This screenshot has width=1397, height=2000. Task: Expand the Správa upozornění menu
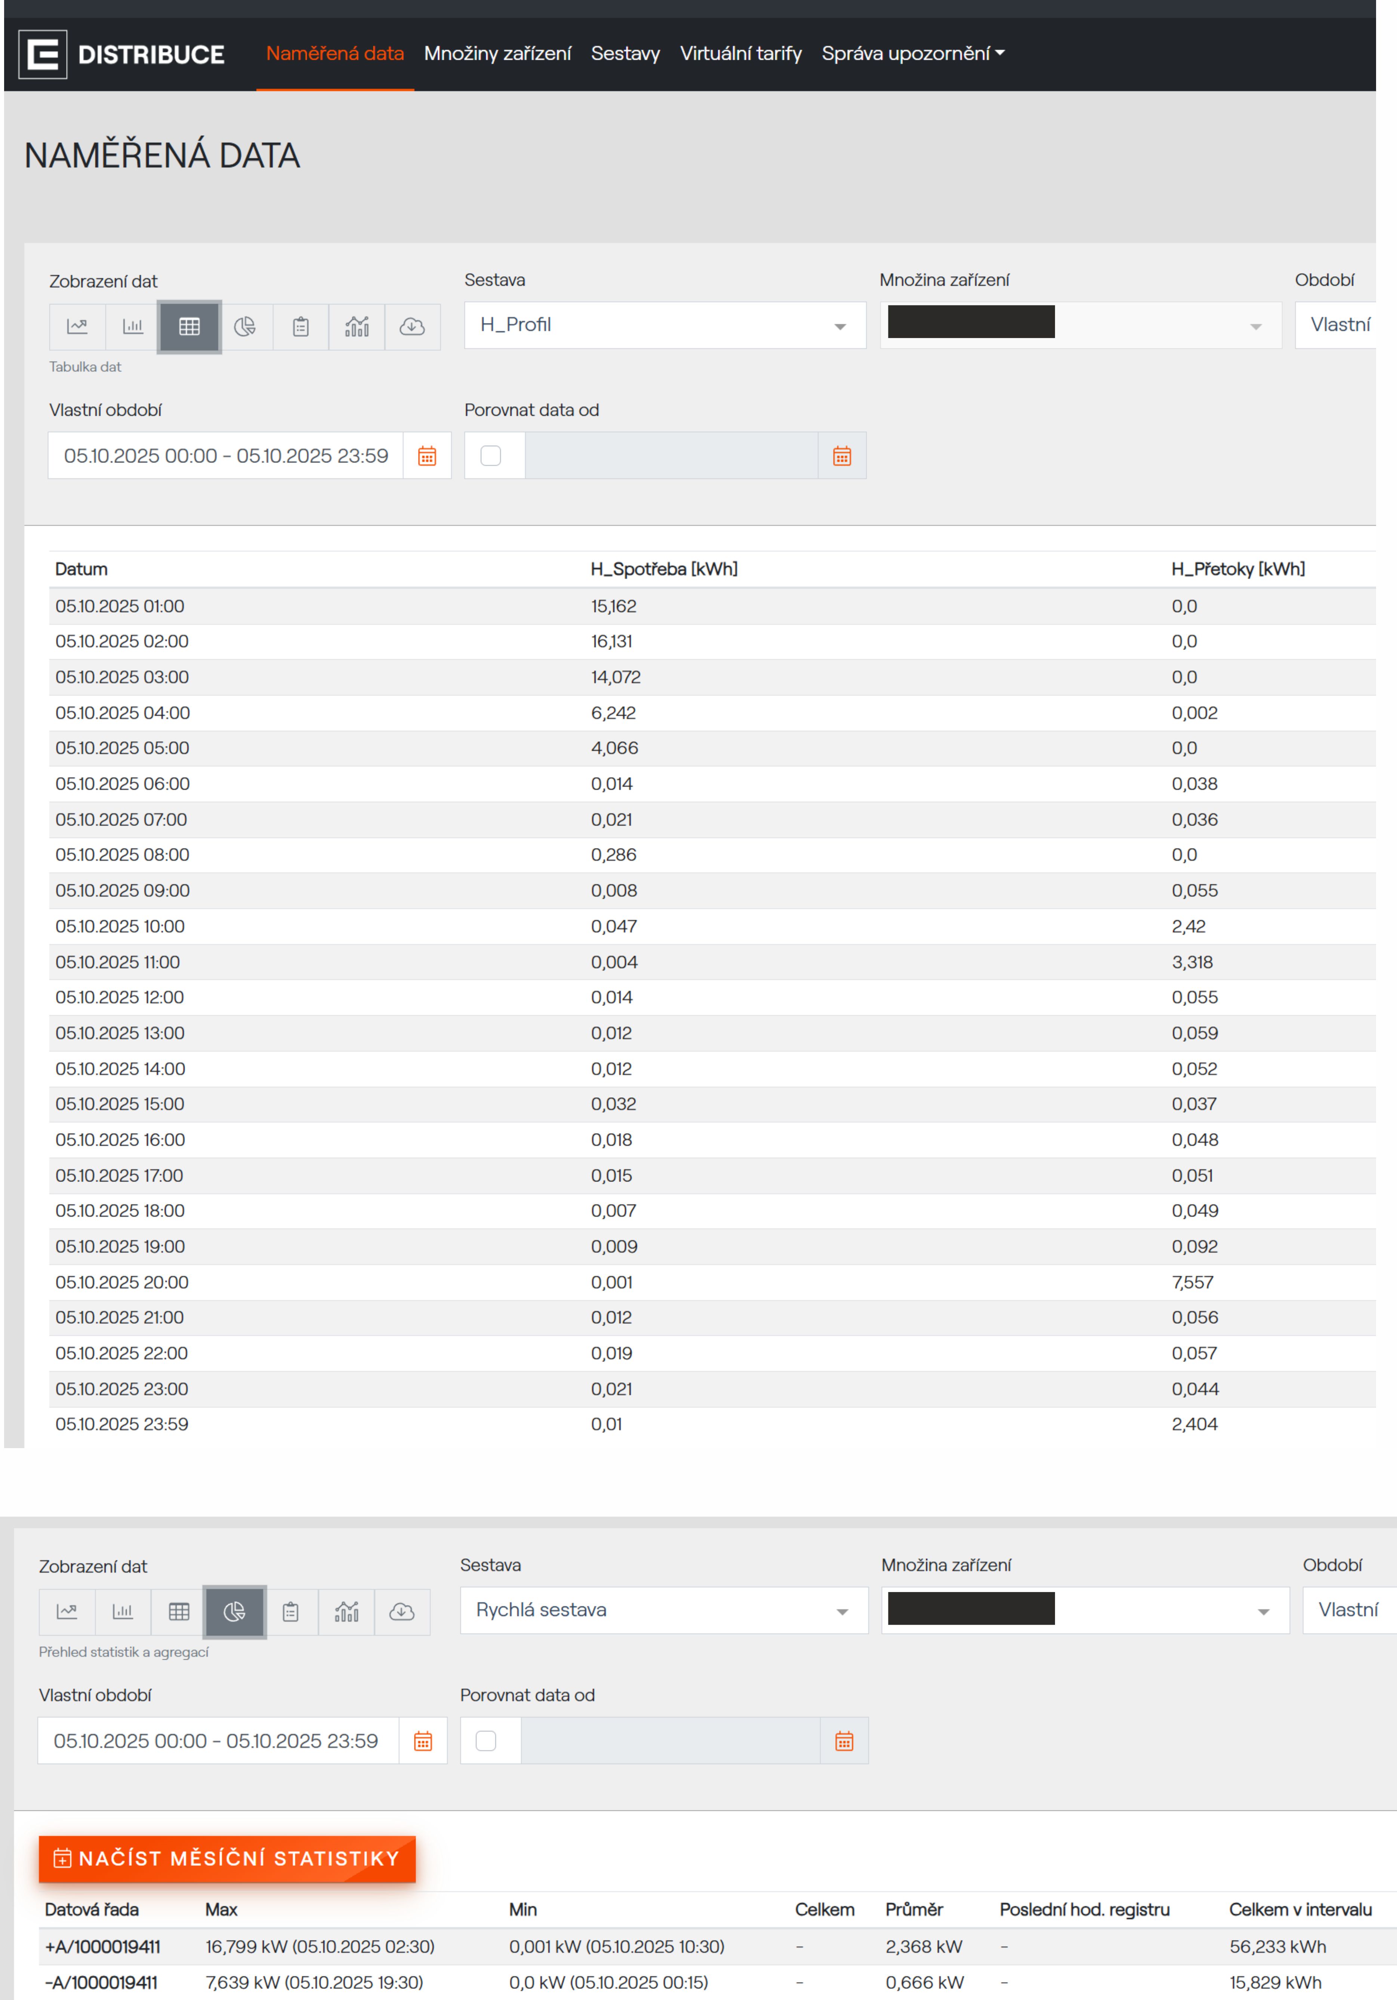(x=913, y=54)
